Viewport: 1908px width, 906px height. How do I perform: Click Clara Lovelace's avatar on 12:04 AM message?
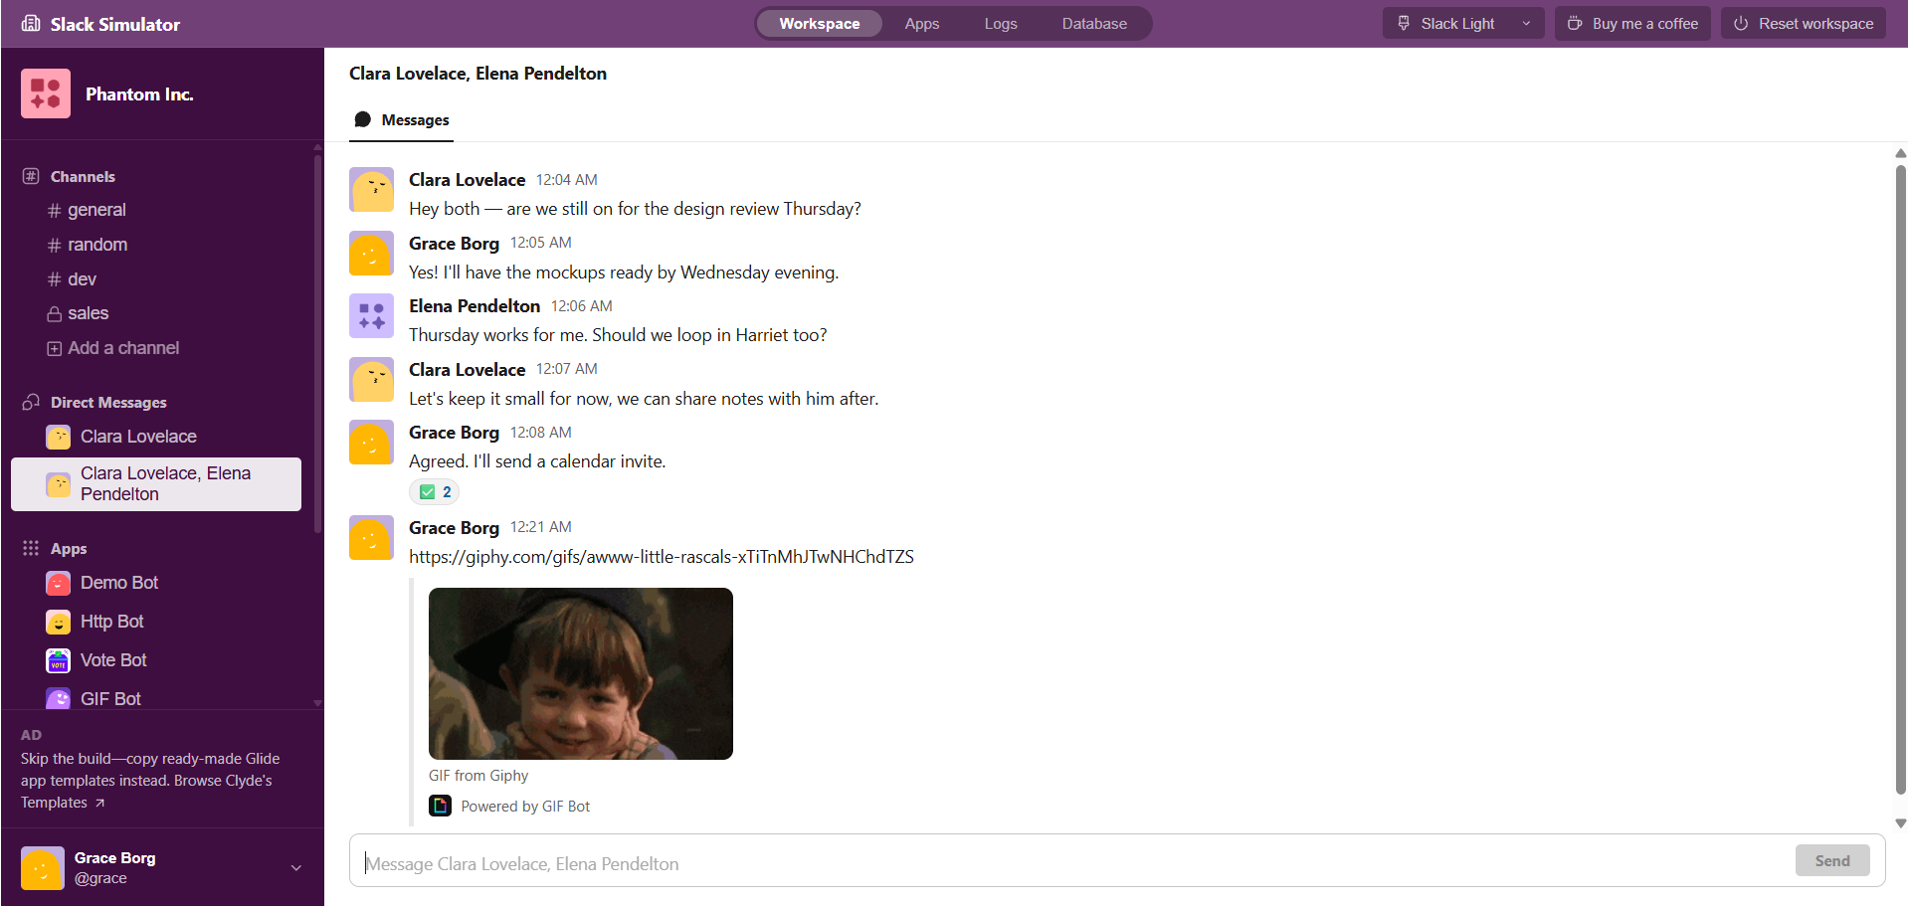[371, 190]
